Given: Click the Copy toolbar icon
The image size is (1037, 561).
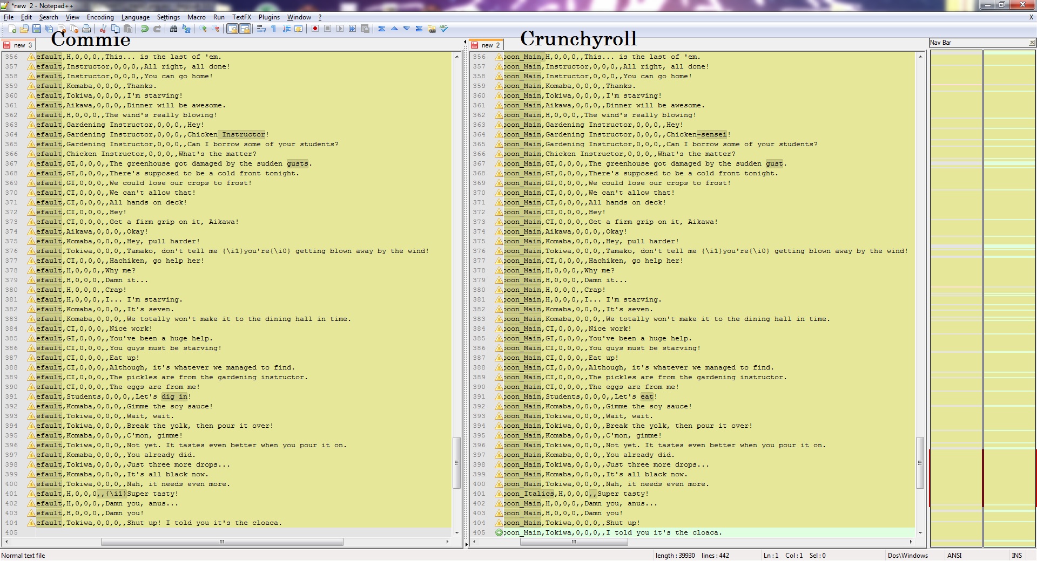Looking at the screenshot, I should [x=115, y=29].
